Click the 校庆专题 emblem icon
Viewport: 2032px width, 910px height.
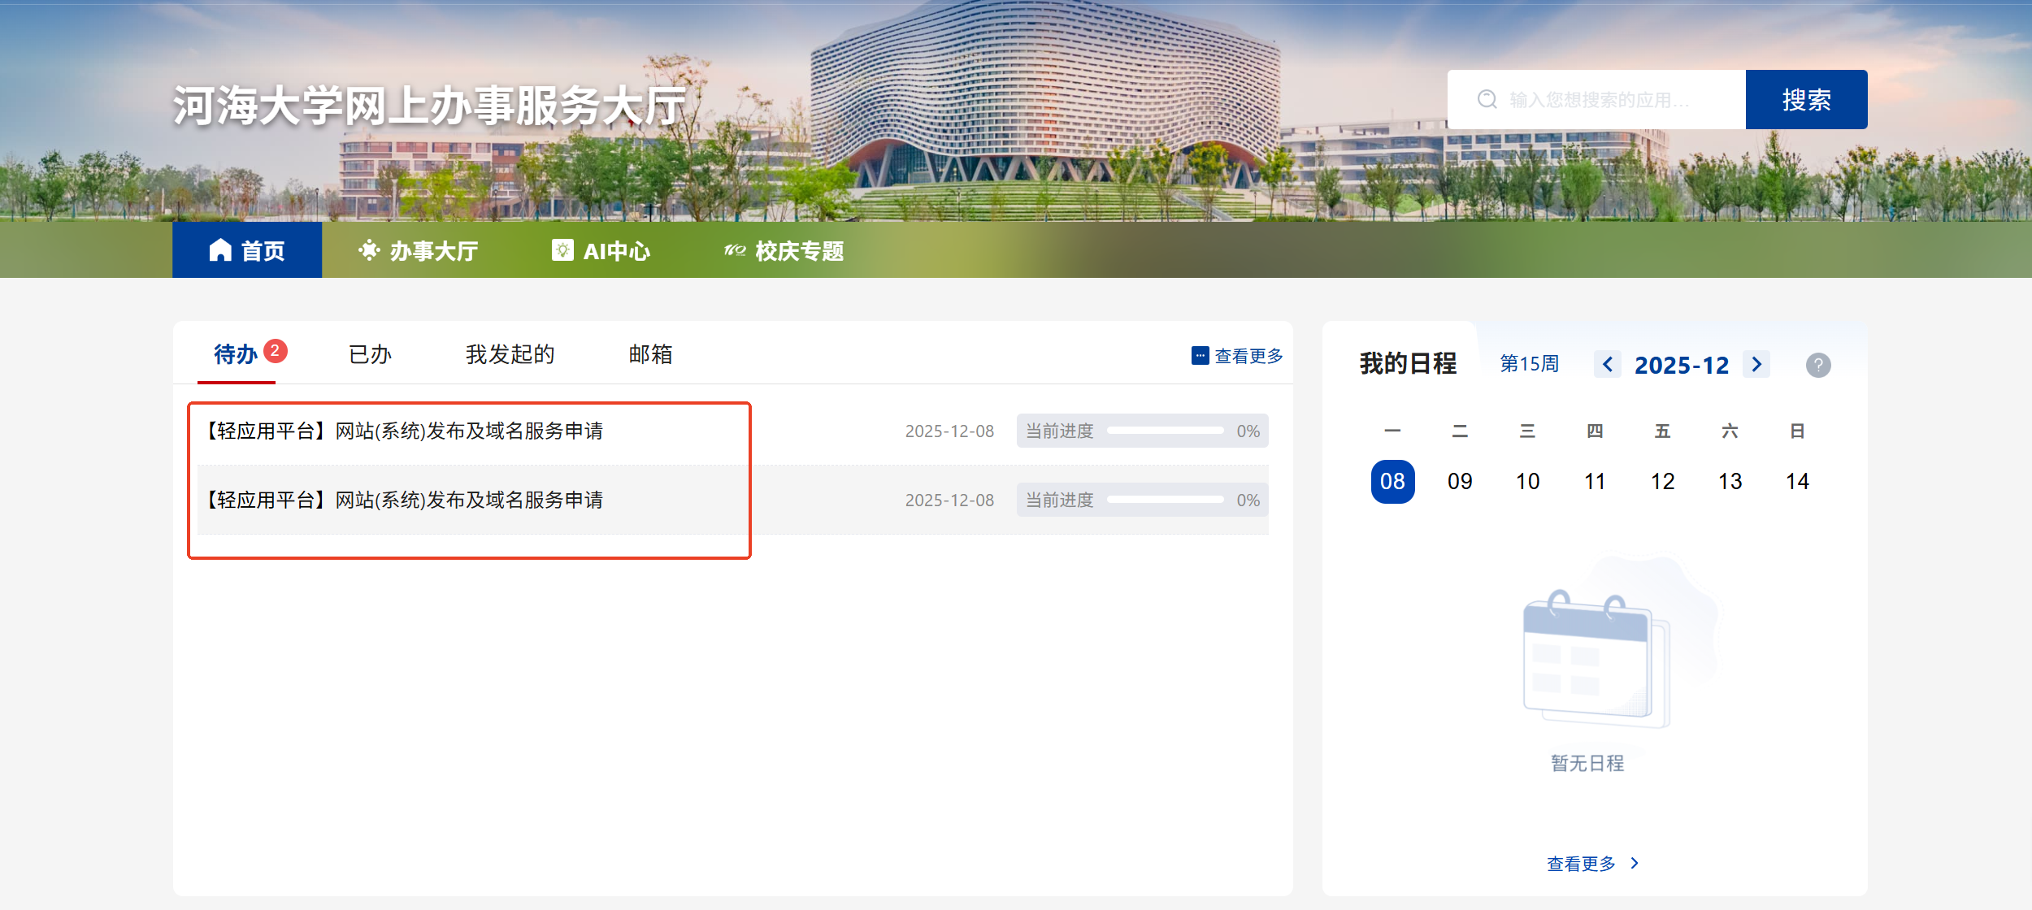coord(735,250)
